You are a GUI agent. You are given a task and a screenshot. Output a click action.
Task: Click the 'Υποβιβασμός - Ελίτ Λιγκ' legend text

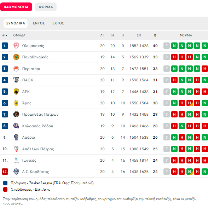coord(30,190)
